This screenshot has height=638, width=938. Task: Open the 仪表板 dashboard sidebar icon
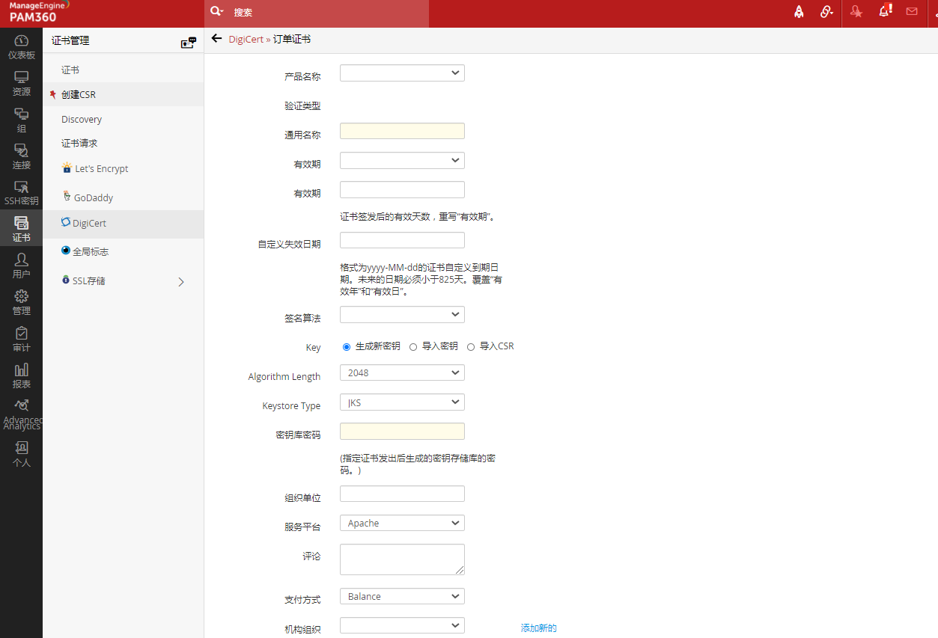(x=21, y=46)
